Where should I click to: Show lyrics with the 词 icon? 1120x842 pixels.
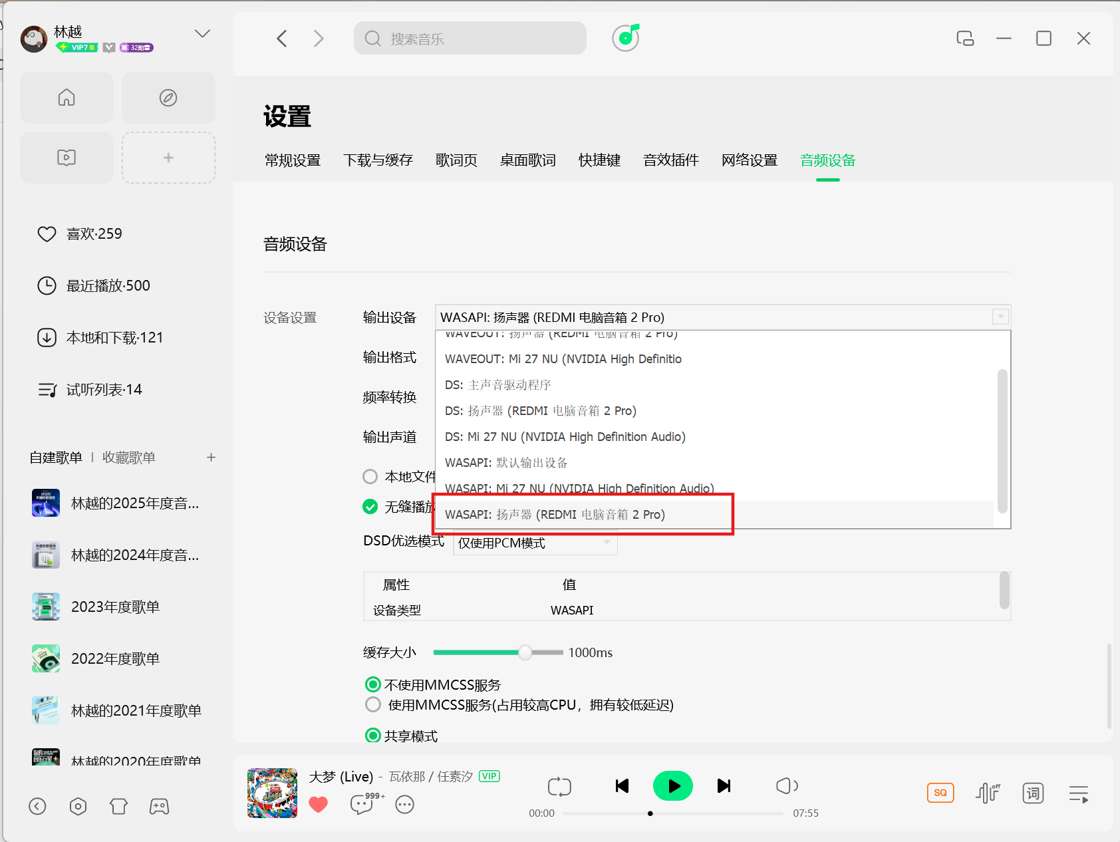click(x=1033, y=793)
